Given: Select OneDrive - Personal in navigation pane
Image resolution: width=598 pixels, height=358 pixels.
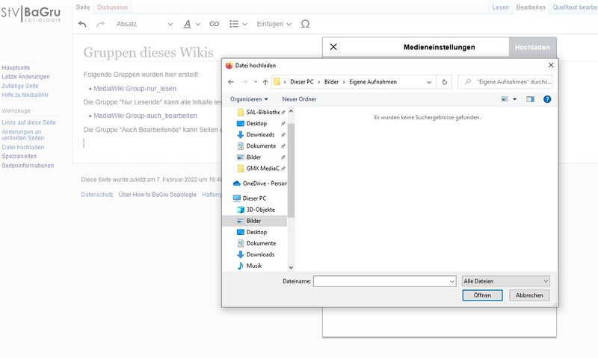Looking at the screenshot, I should pos(259,183).
